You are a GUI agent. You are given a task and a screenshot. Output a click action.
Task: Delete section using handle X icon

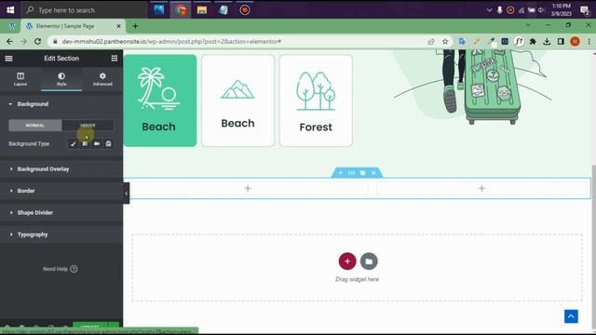(x=373, y=173)
